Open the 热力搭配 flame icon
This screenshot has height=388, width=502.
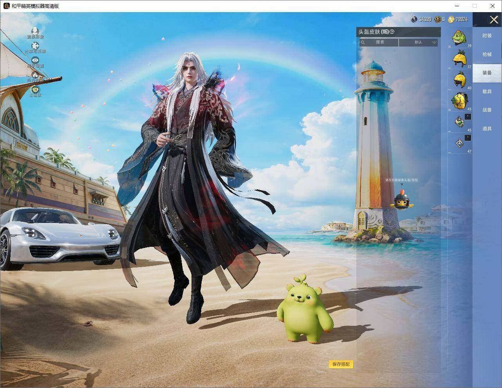tap(35, 75)
